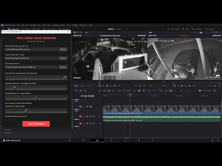The height and width of the screenshot is (166, 222).
Task: Stop playback in the timeline viewer
Action: [x=182, y=86]
